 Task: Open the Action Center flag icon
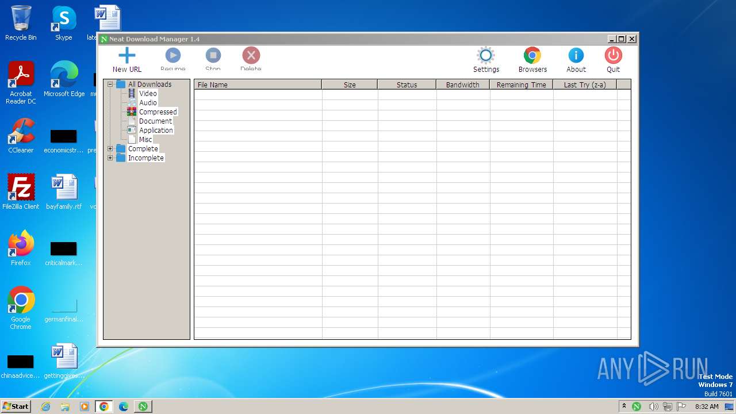tap(681, 406)
